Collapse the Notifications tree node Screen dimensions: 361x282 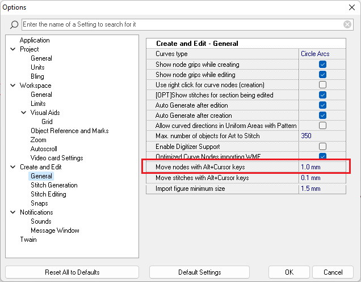(13, 212)
